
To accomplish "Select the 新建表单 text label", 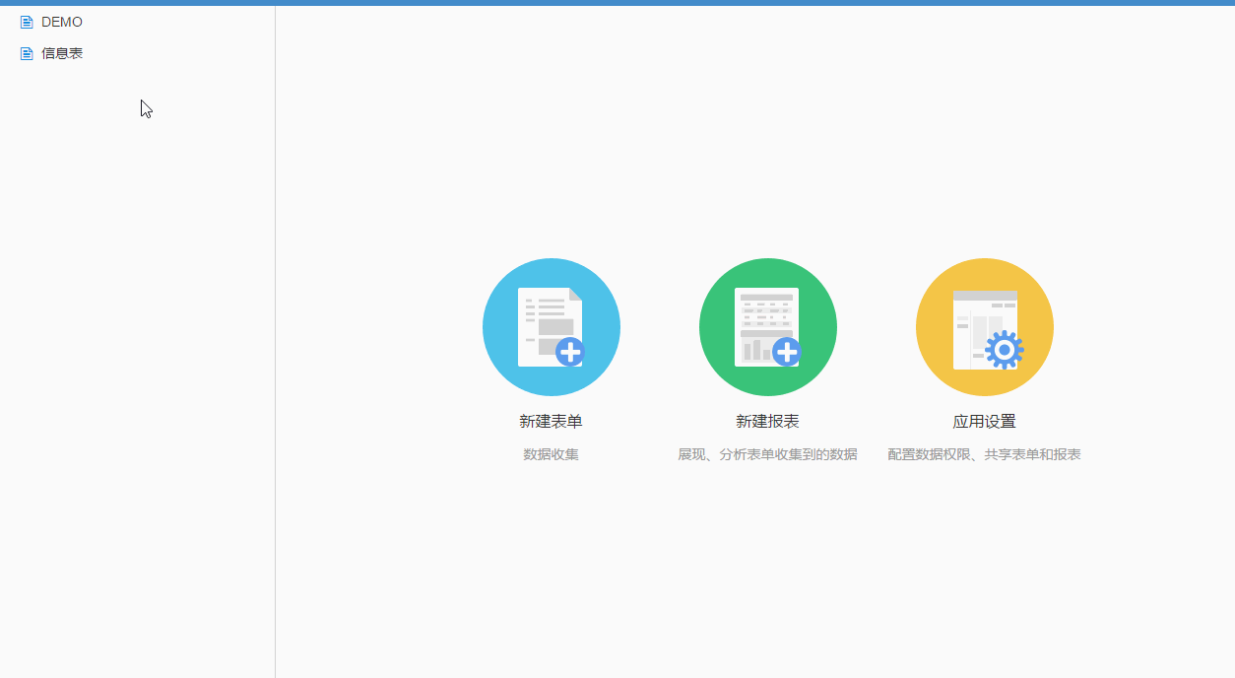I will [551, 422].
